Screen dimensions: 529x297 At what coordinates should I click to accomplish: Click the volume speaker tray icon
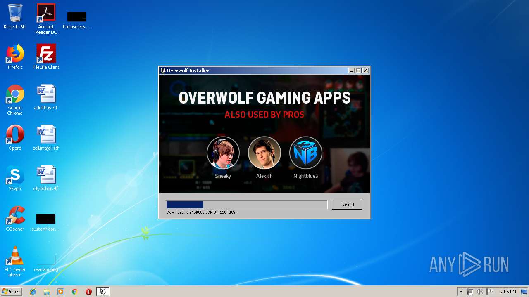[x=480, y=292]
